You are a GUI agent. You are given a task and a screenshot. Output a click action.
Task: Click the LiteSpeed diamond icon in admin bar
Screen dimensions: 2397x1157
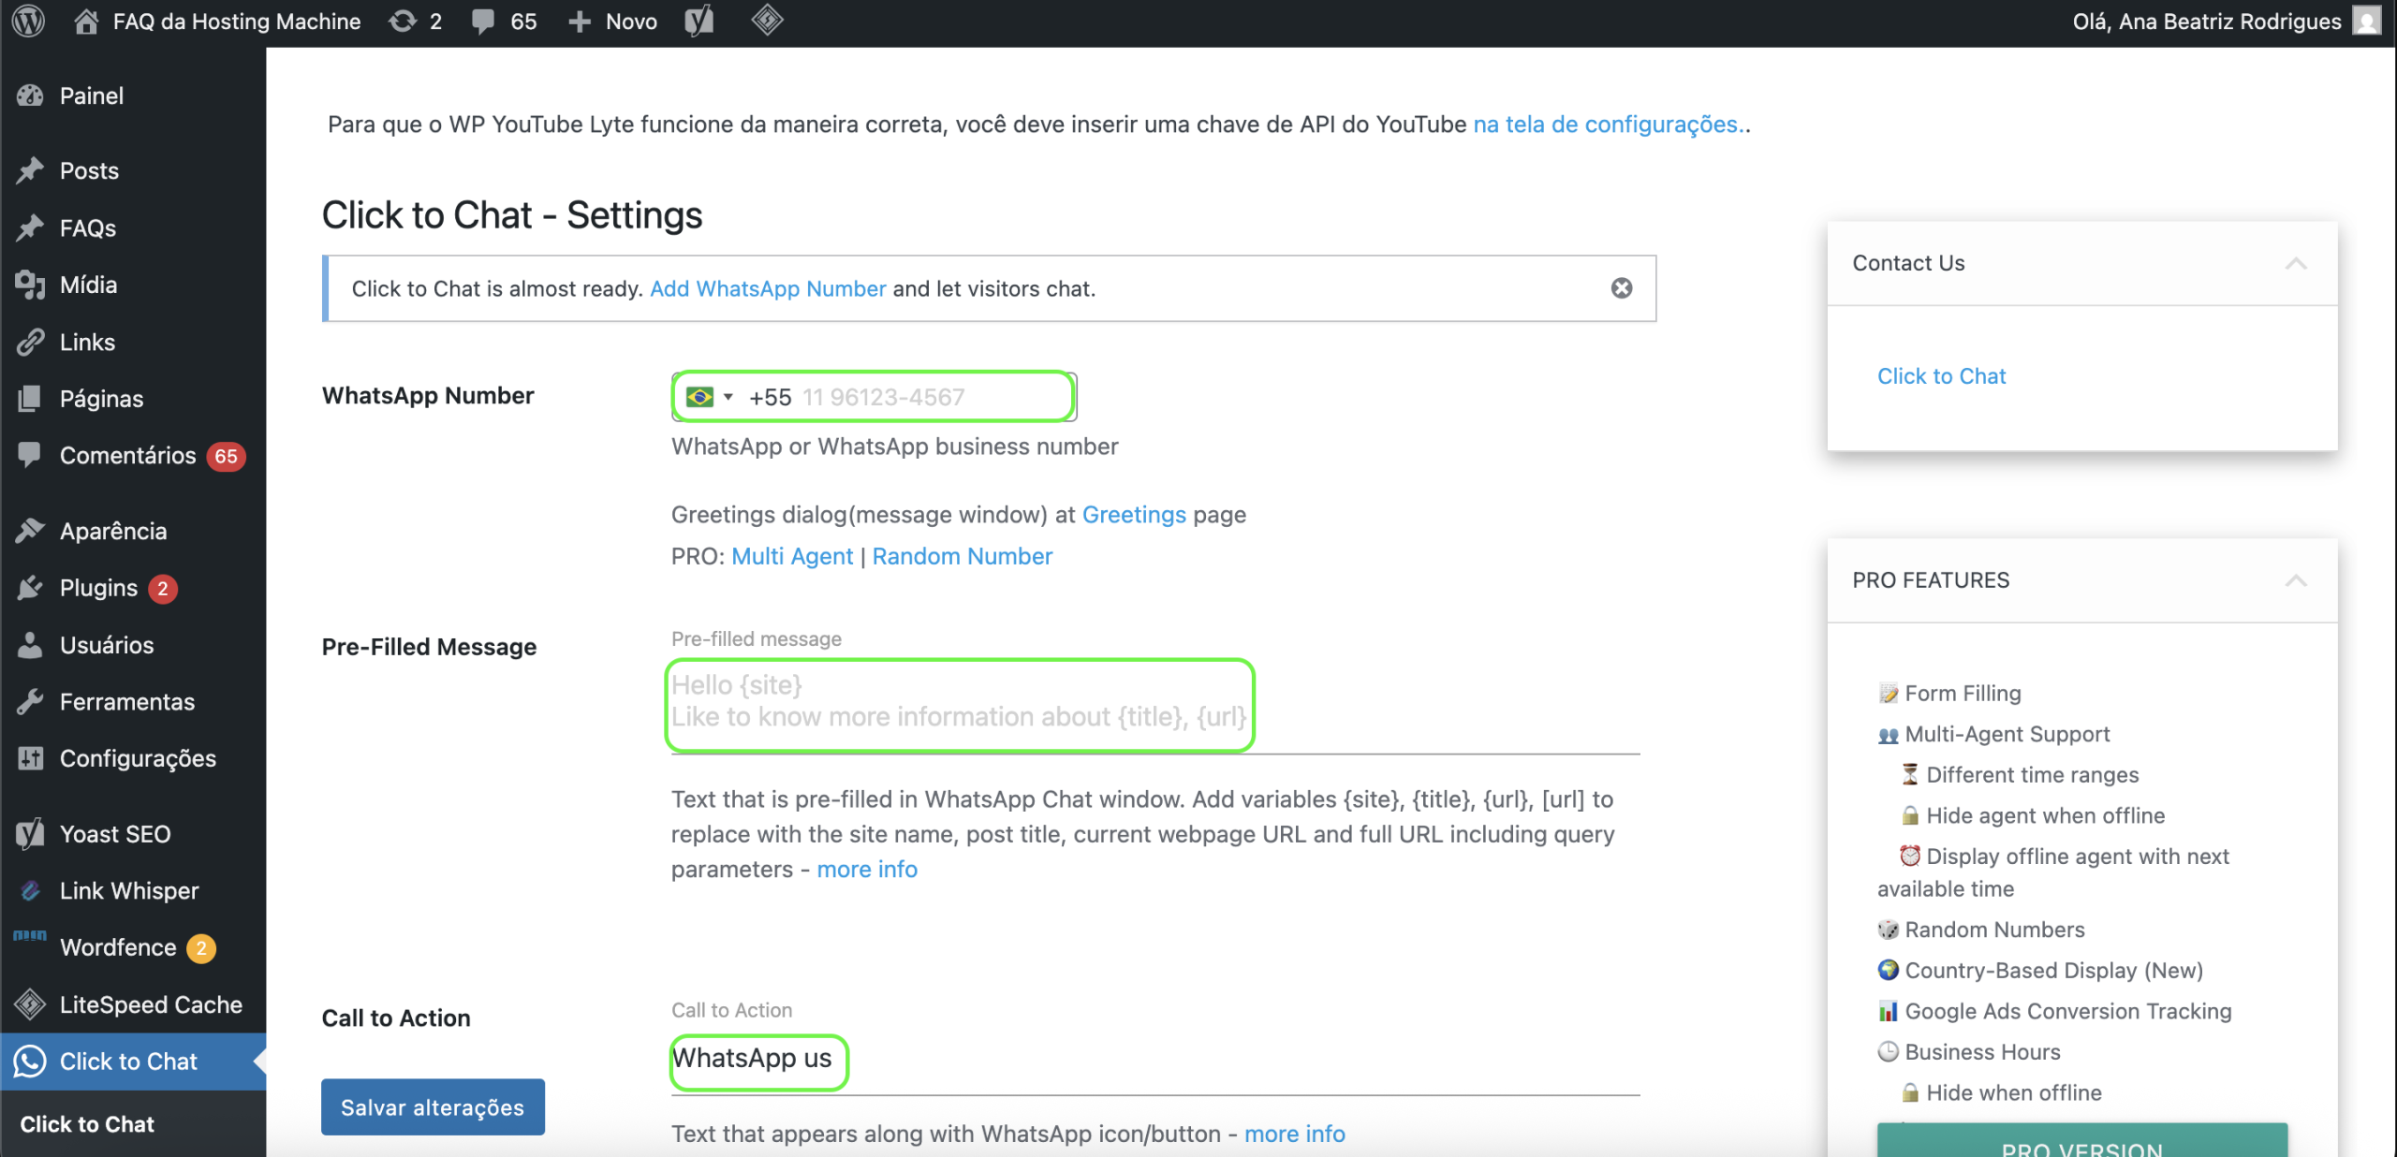pos(767,20)
